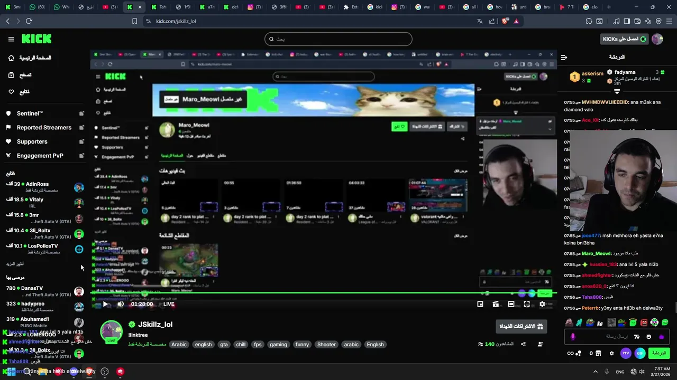677x380 pixels.
Task: Pick the red angry face emote
Action: tap(644, 322)
